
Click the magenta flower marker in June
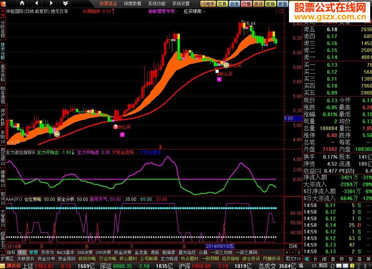tap(122, 135)
